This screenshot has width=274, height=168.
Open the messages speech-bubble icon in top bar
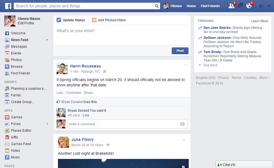[x=240, y=6]
